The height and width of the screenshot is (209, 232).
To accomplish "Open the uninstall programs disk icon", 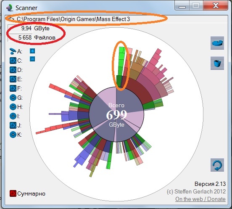I will (217, 43).
